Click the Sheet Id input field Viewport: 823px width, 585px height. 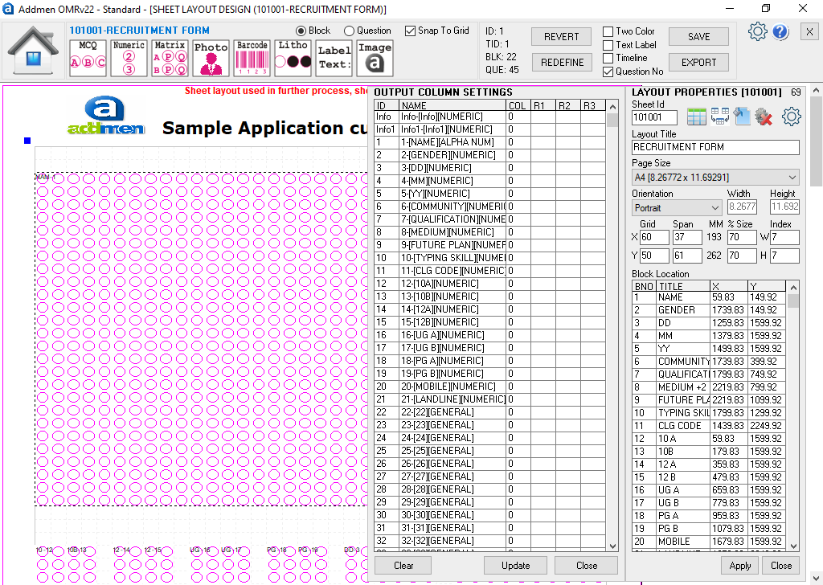pyautogui.click(x=654, y=117)
